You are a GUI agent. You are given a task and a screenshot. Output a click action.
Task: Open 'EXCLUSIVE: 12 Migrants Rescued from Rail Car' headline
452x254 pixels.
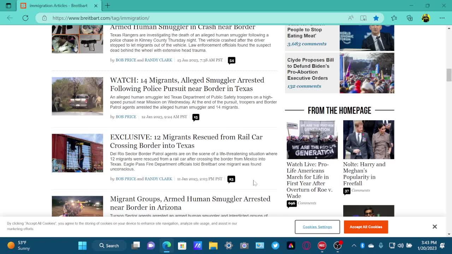[x=186, y=141]
